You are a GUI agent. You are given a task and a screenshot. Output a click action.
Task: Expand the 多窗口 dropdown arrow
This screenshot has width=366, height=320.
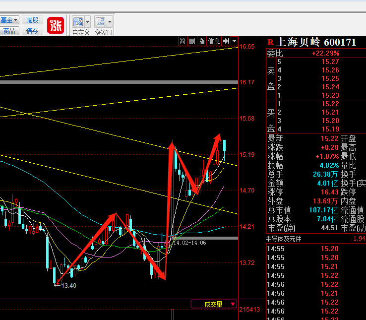pos(110,22)
